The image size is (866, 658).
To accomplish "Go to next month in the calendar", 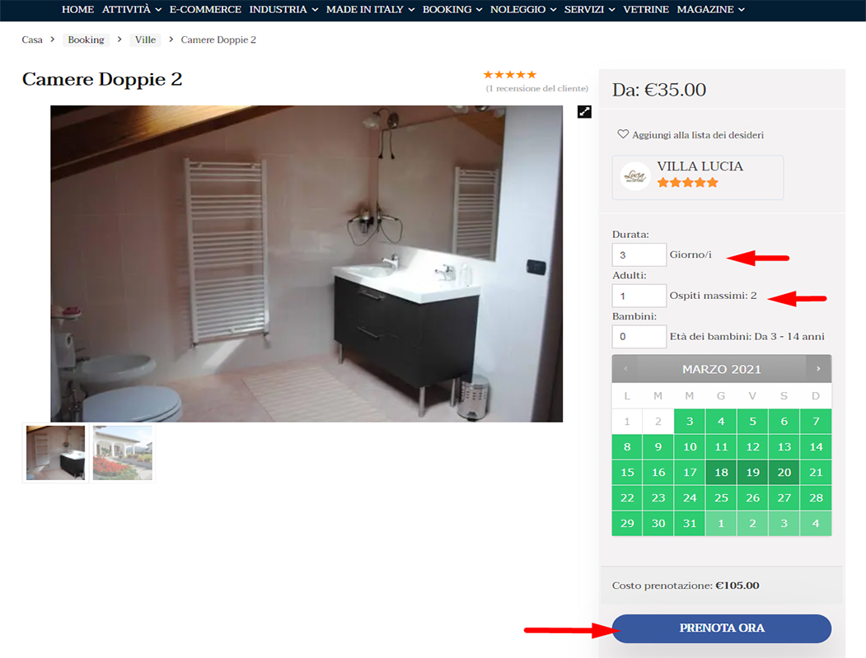I will (818, 369).
